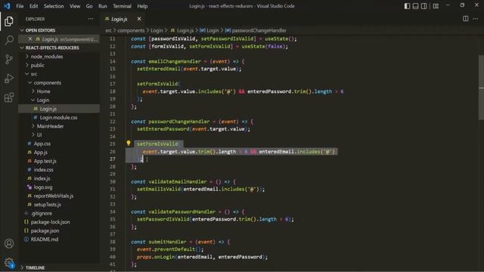
Task: Open the Run and Debug view
Action: [x=9, y=79]
